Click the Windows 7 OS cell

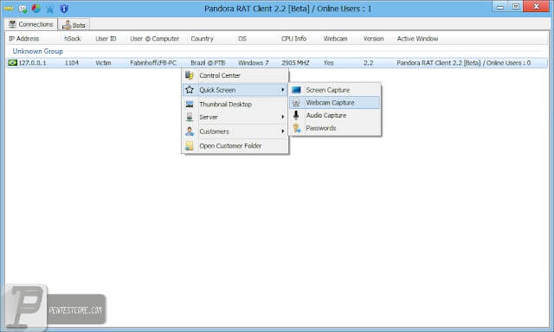click(x=254, y=63)
